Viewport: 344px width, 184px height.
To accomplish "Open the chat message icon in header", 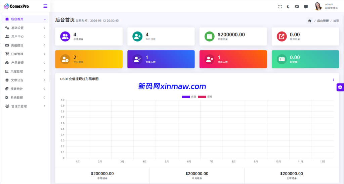I will (306, 7).
